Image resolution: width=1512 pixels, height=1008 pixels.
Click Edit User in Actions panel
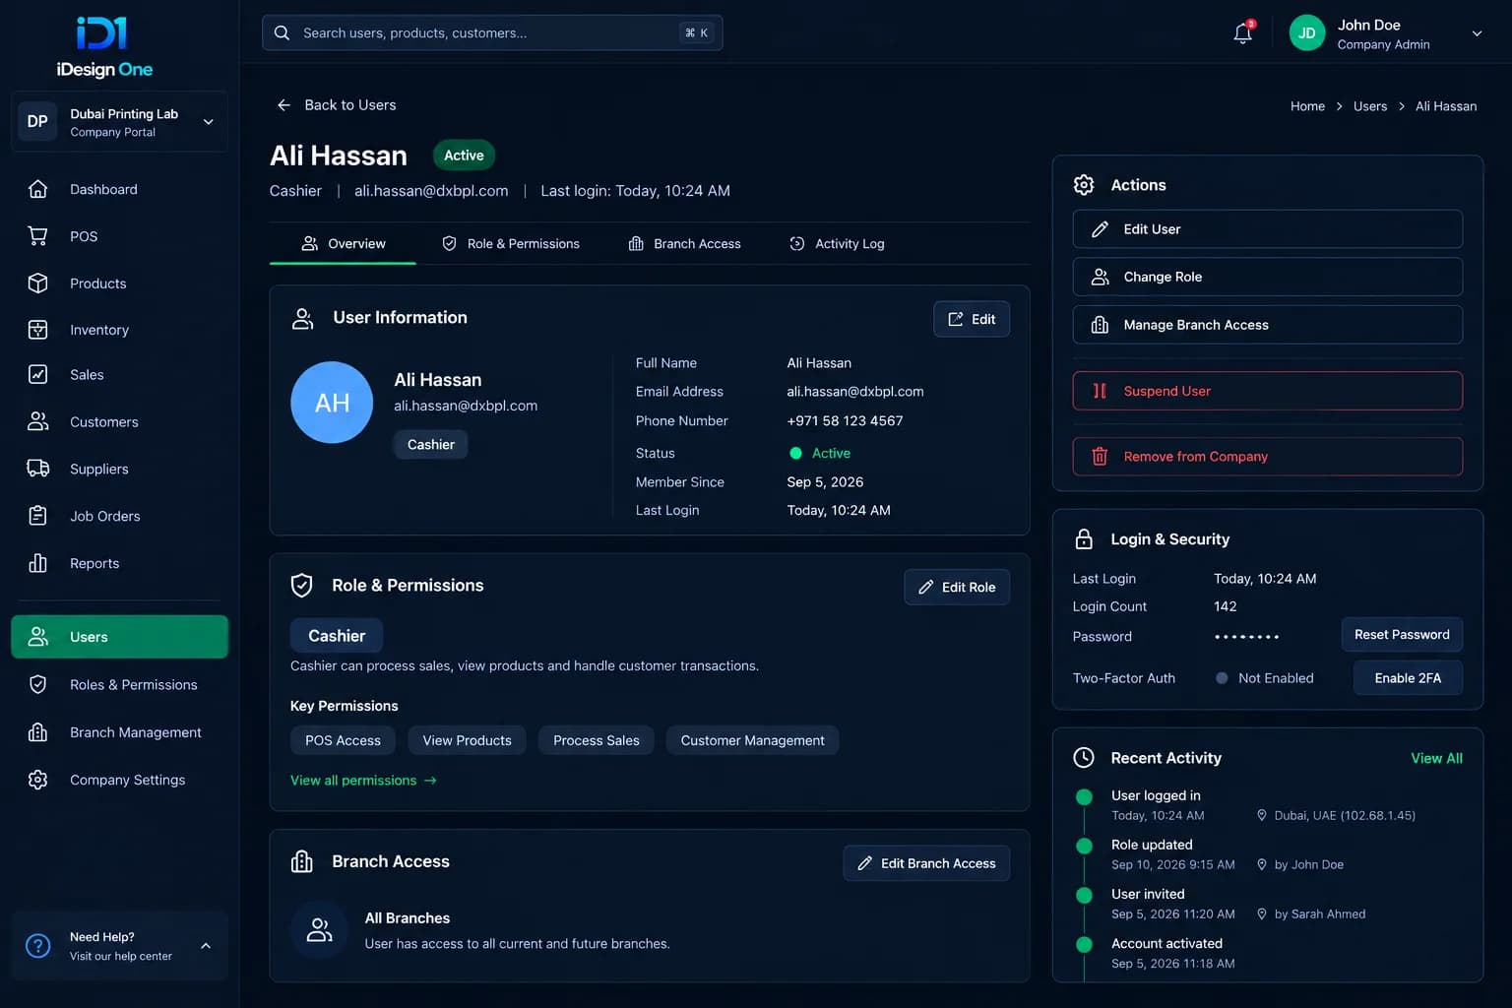[x=1267, y=229]
